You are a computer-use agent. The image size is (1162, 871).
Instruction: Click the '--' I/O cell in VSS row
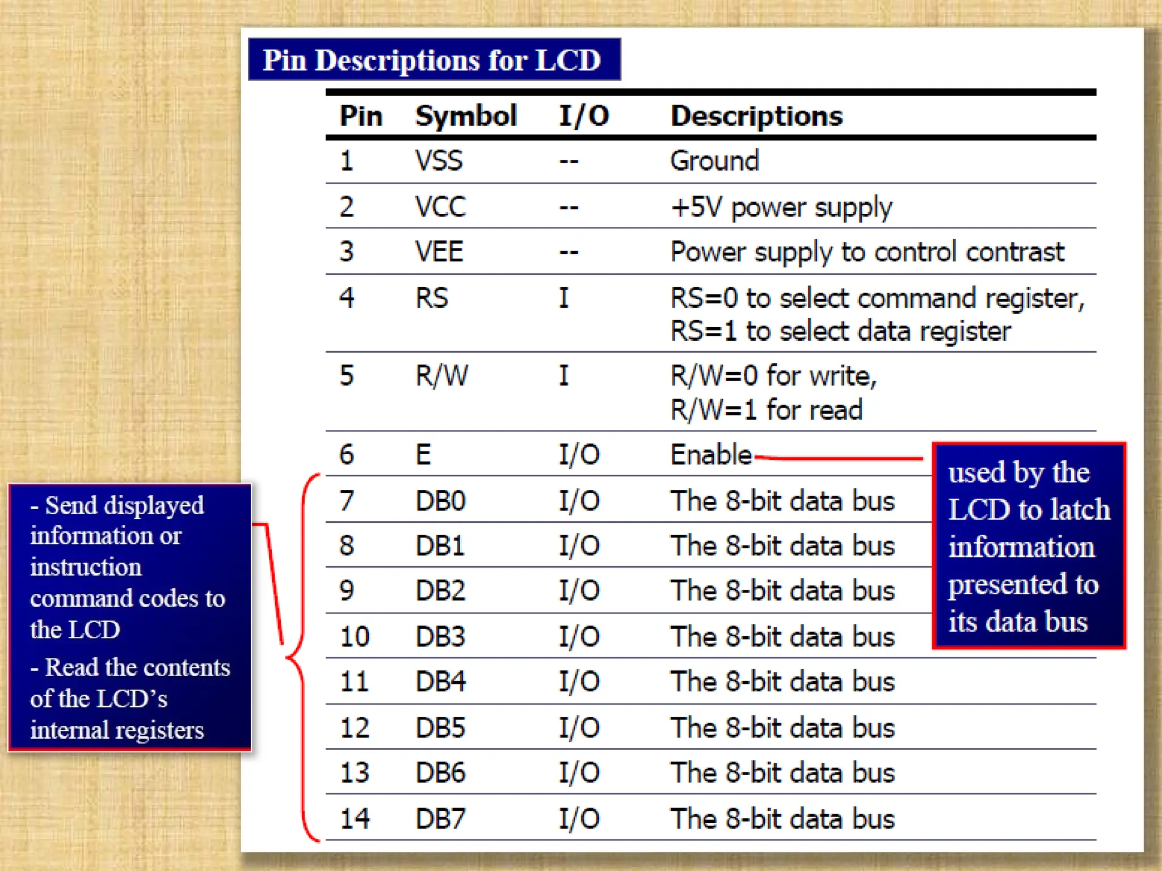[569, 162]
